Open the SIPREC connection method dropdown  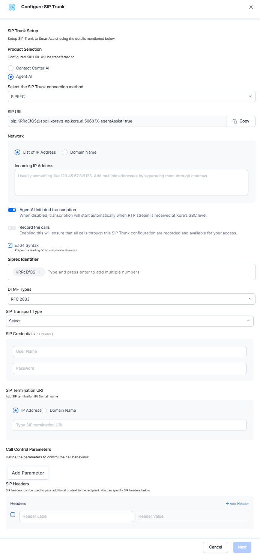[x=131, y=97]
